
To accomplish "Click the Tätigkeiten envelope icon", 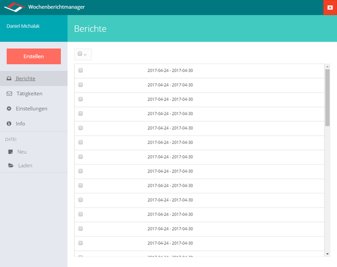I will click(9, 93).
